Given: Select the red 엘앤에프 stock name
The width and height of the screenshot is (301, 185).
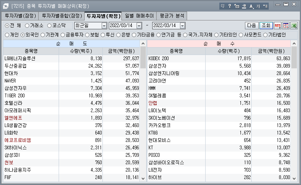Looking at the screenshot, I should click(13, 118).
